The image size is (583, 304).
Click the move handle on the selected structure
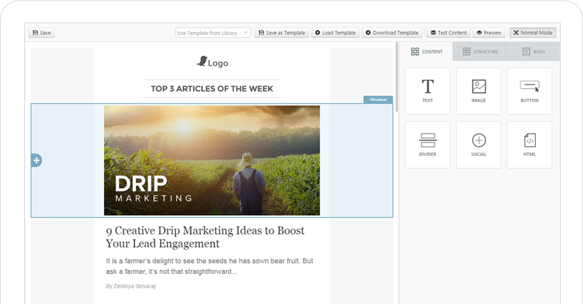[36, 160]
